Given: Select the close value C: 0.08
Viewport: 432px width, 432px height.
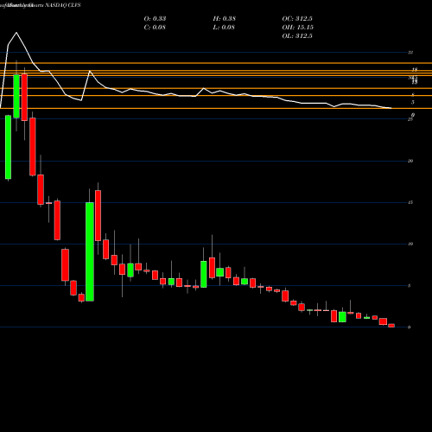Looking at the screenshot, I should tap(155, 28).
